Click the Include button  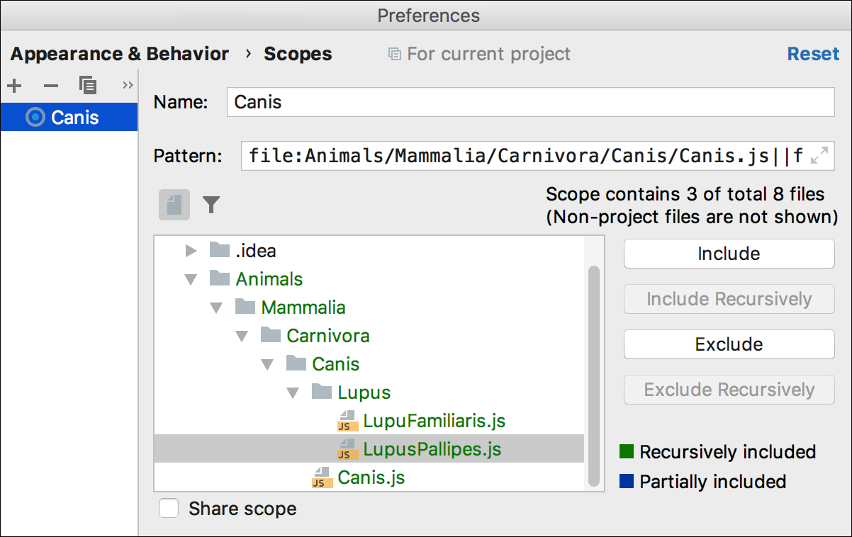[x=729, y=254]
